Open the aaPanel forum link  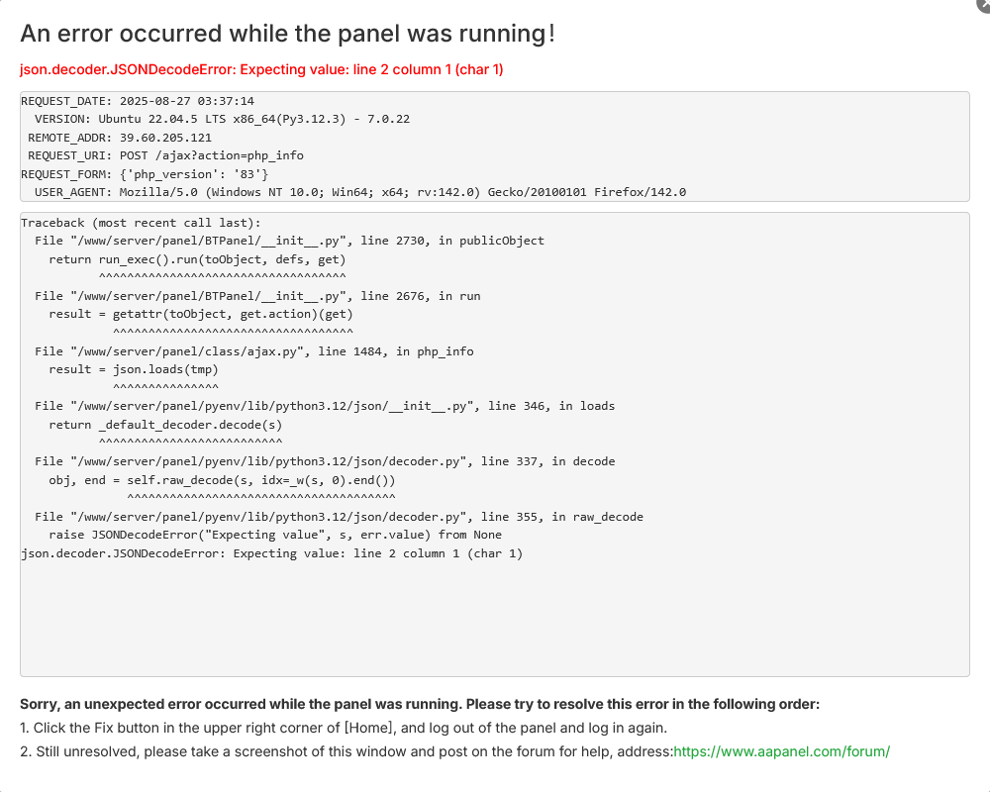[x=781, y=751]
